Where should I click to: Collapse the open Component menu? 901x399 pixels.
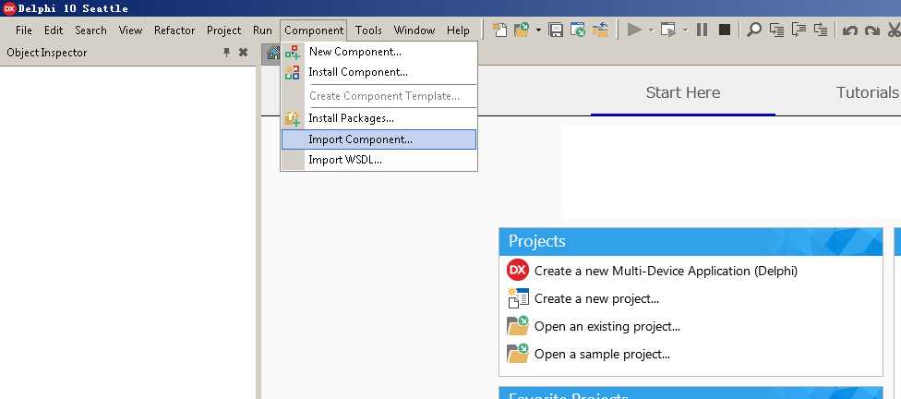click(314, 30)
